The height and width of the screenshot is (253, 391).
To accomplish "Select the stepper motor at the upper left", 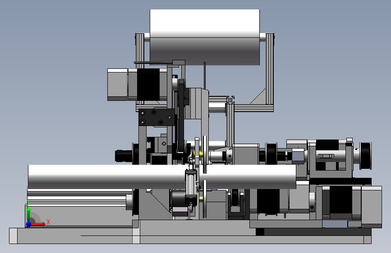I will click(137, 85).
